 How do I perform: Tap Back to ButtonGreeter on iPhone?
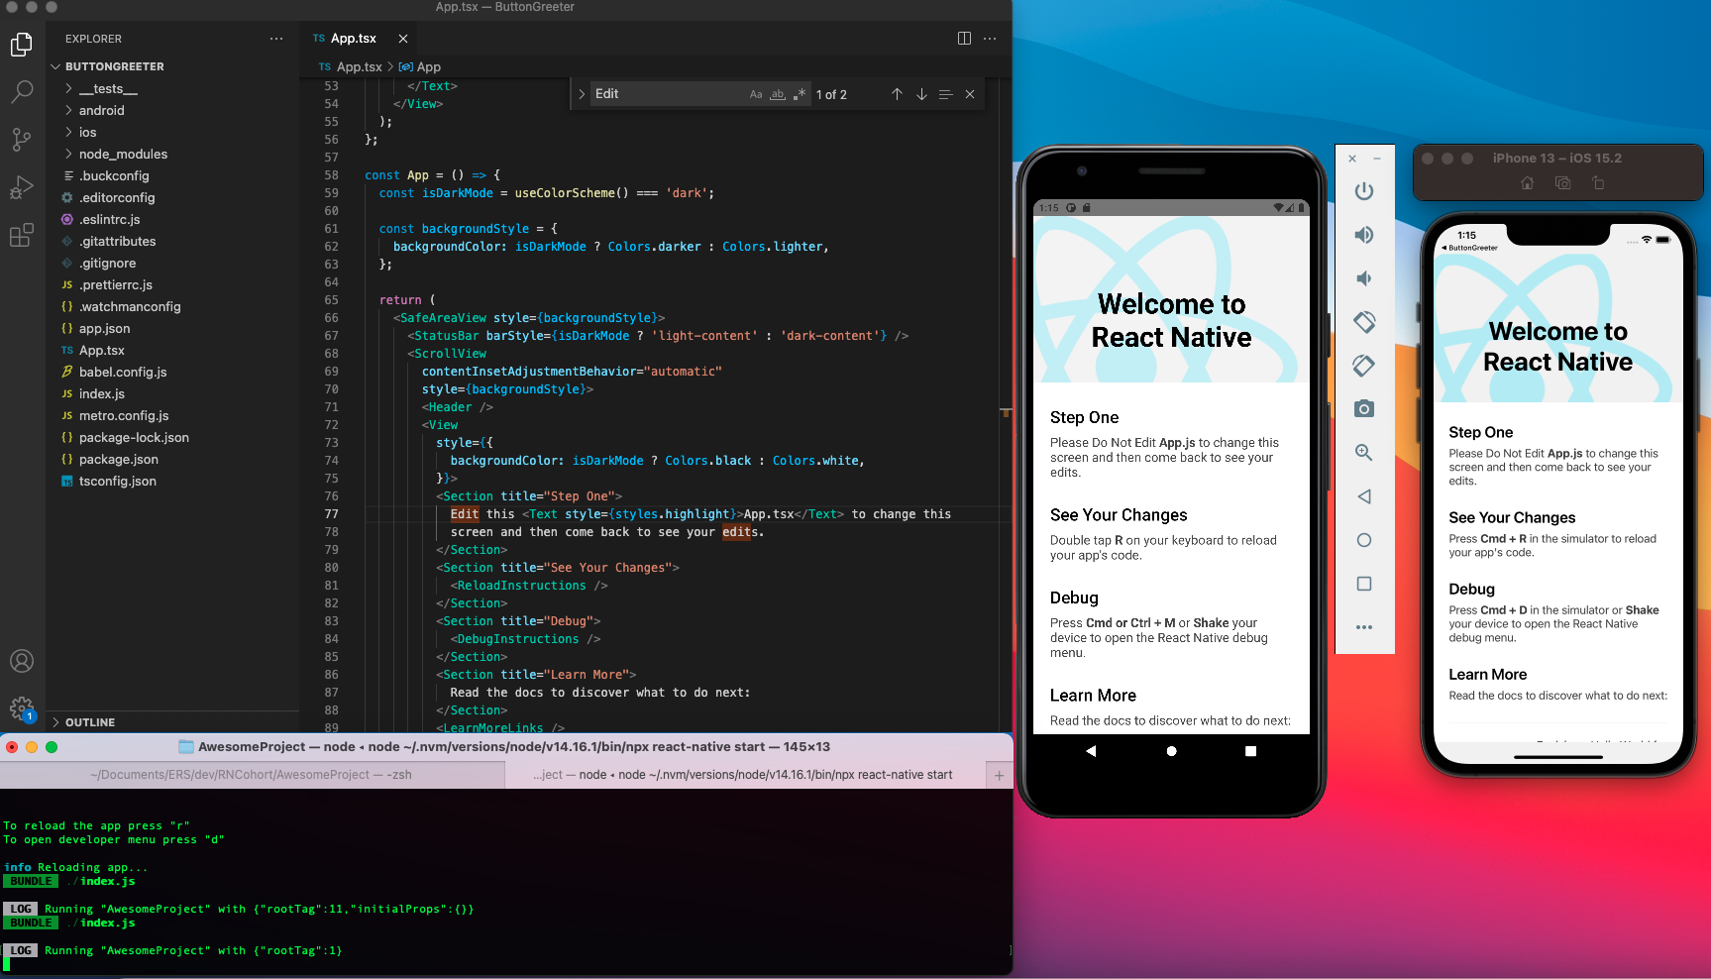coord(1469,248)
